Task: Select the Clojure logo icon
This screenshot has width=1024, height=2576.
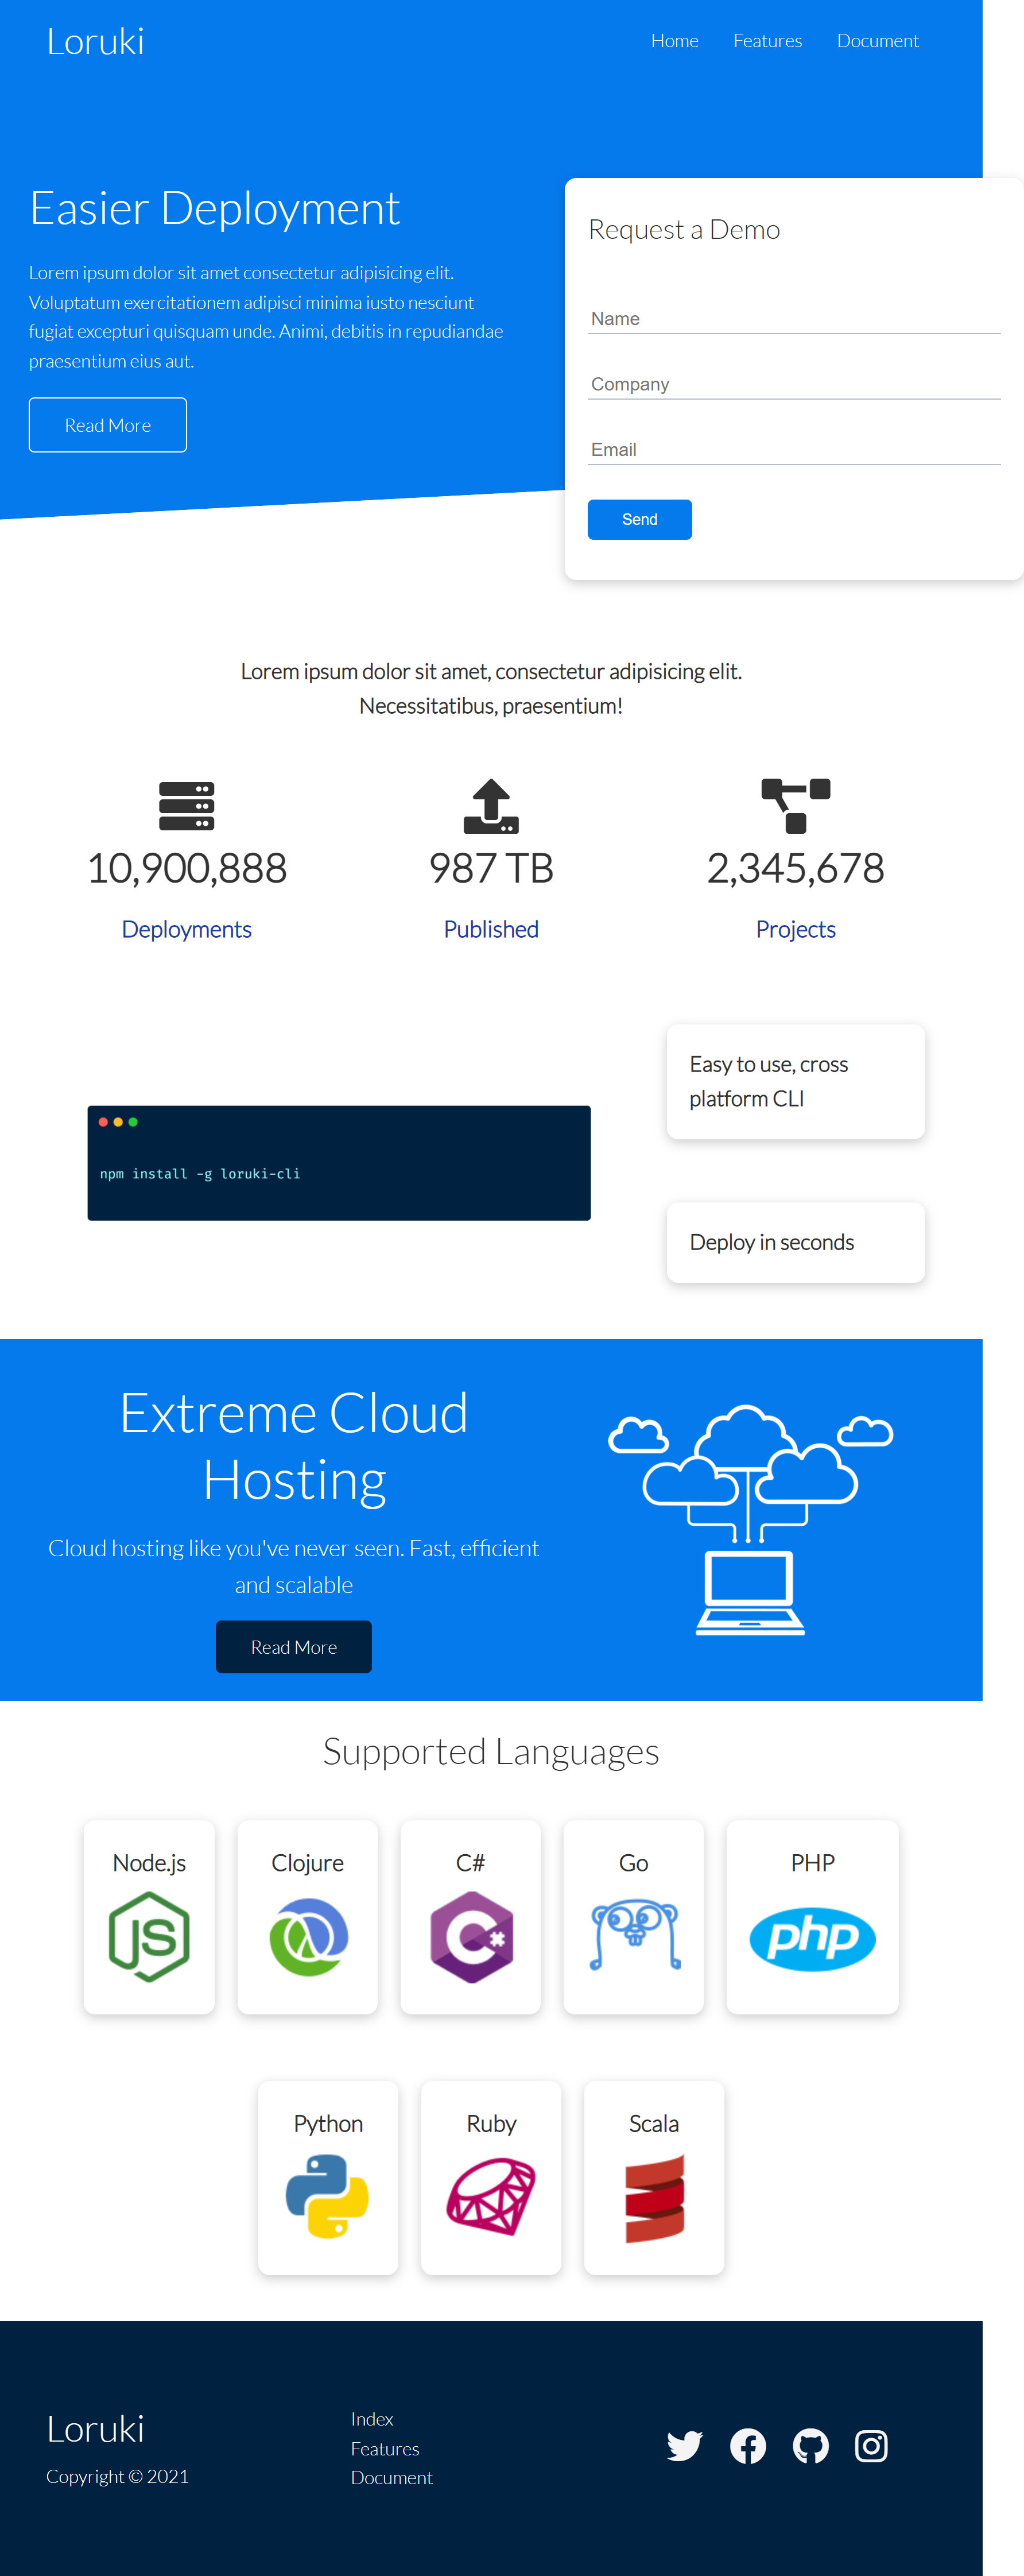Action: (x=308, y=1937)
